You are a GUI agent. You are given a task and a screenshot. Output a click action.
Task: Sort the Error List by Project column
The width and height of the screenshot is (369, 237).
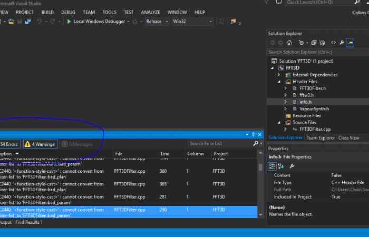tap(220, 154)
